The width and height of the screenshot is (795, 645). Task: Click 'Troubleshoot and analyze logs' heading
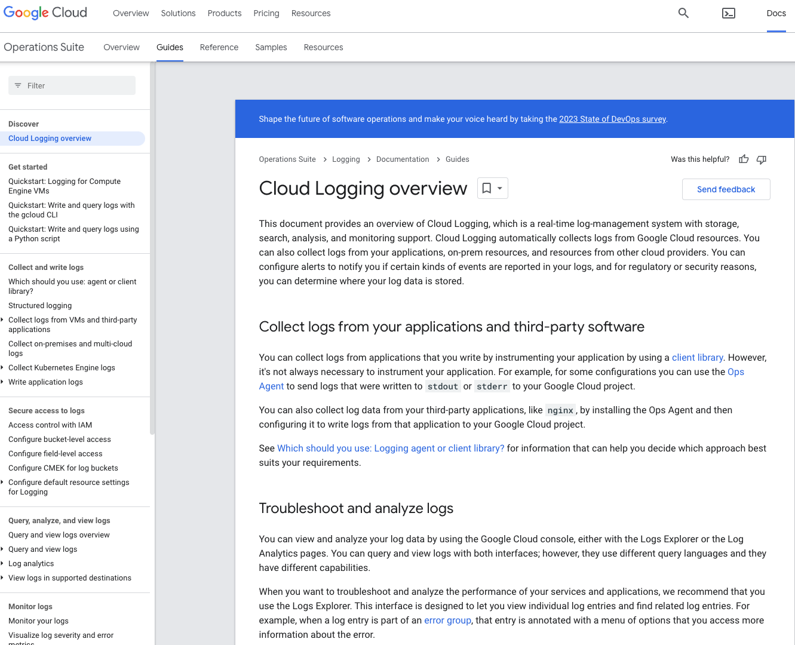356,508
